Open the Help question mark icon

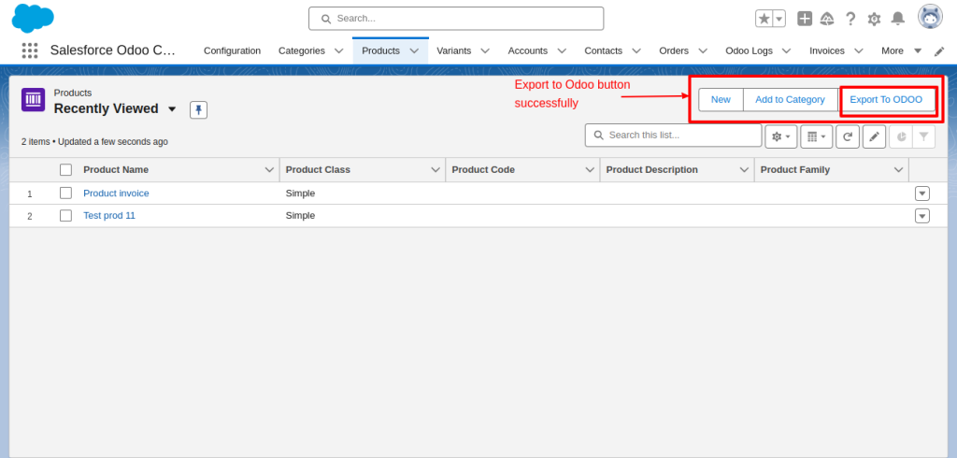[850, 19]
